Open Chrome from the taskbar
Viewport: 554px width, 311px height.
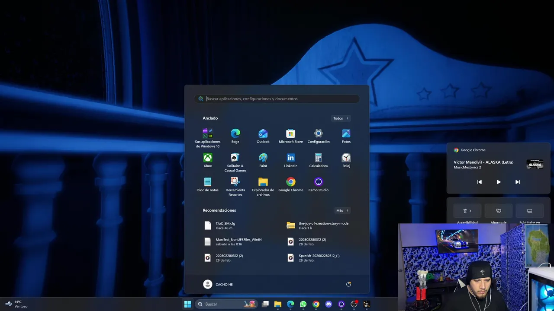coord(316,304)
